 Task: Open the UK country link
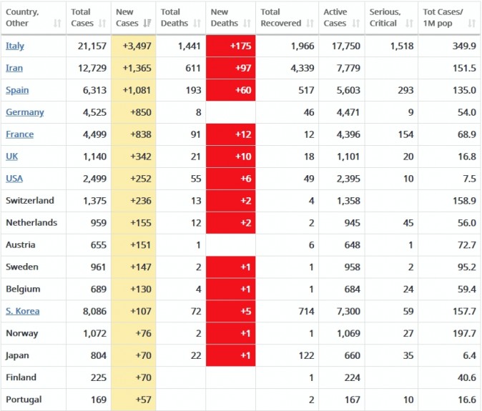pos(11,157)
